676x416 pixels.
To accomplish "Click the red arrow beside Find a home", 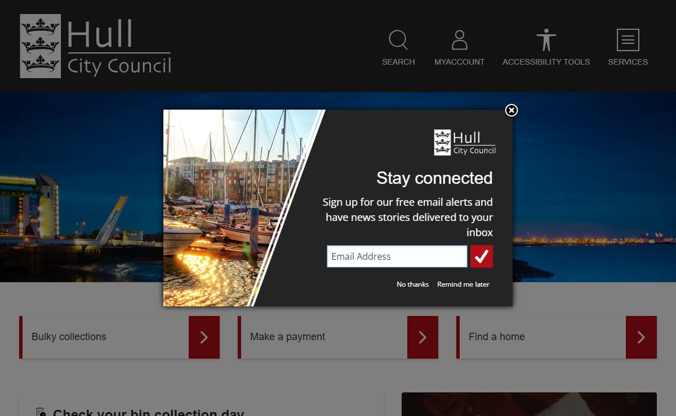I will (x=641, y=337).
